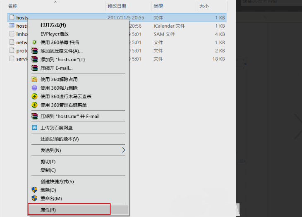Sort by the 修改日期 column header

click(x=117, y=6)
